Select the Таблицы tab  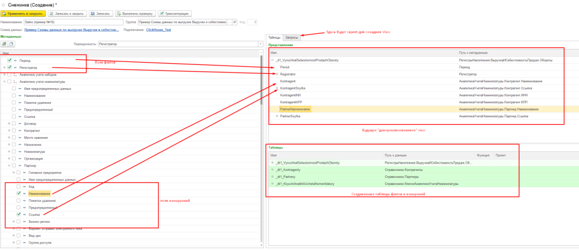click(274, 38)
